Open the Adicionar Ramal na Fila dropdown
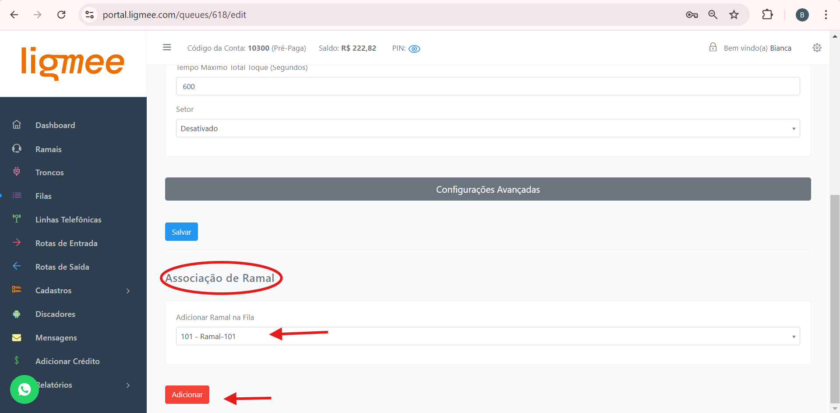The width and height of the screenshot is (840, 413). tap(487, 336)
